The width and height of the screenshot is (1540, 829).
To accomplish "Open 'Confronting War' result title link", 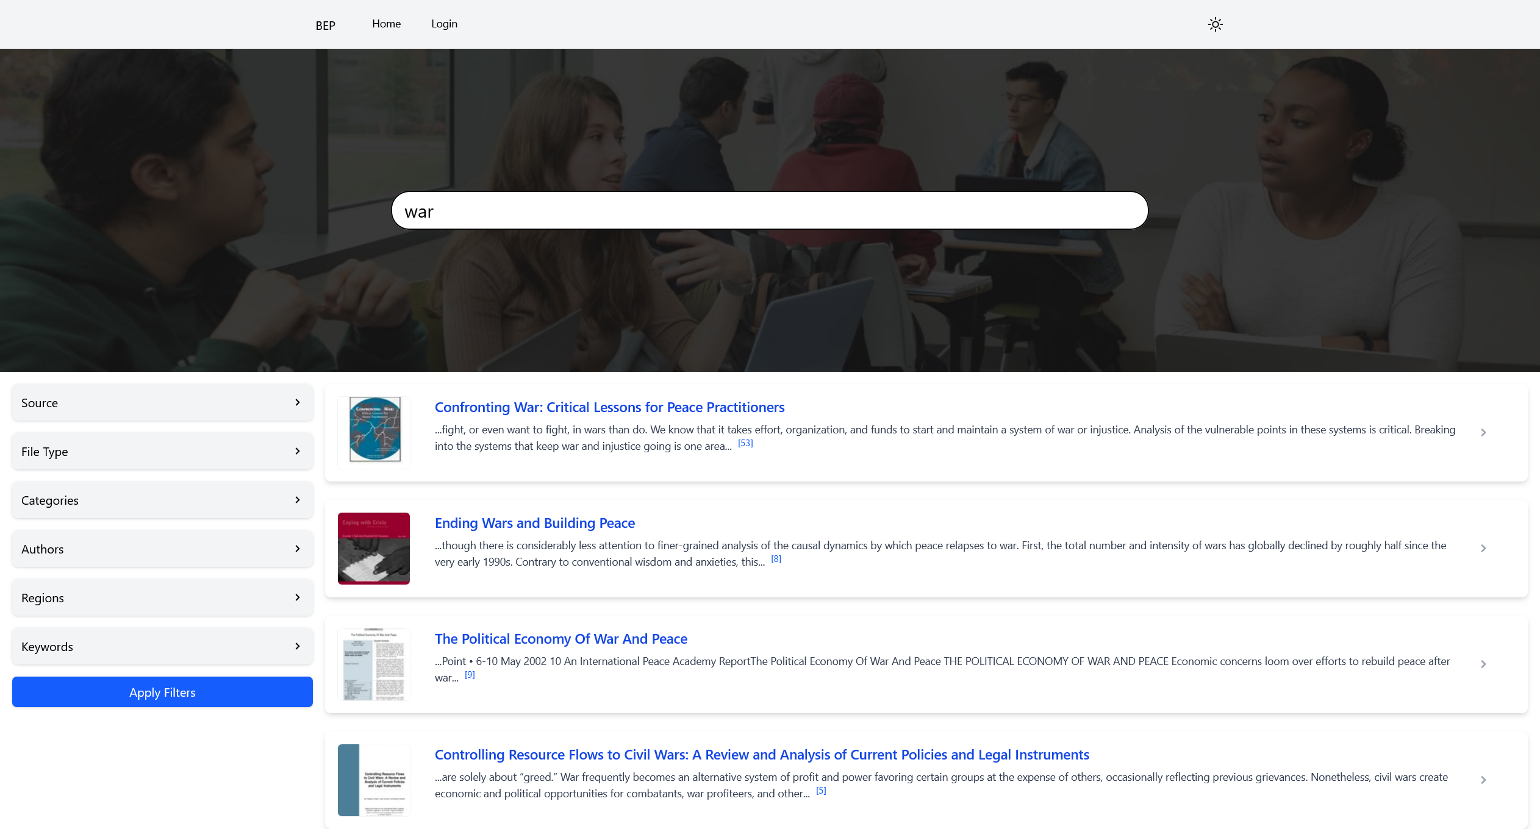I will pos(609,407).
